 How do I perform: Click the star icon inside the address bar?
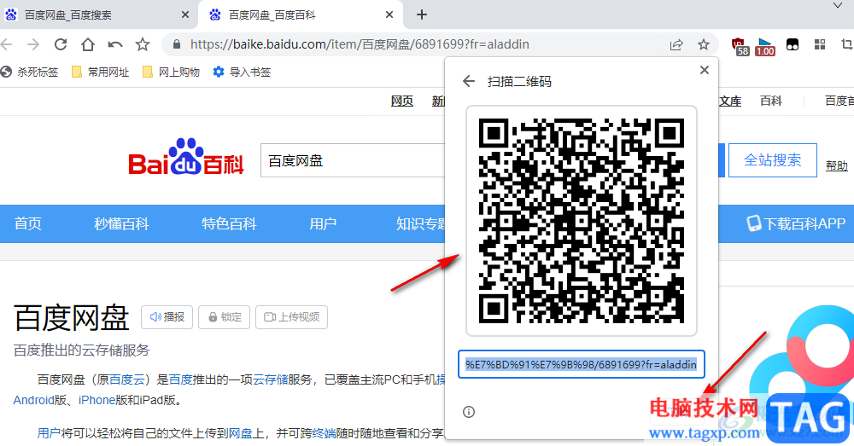coord(704,44)
